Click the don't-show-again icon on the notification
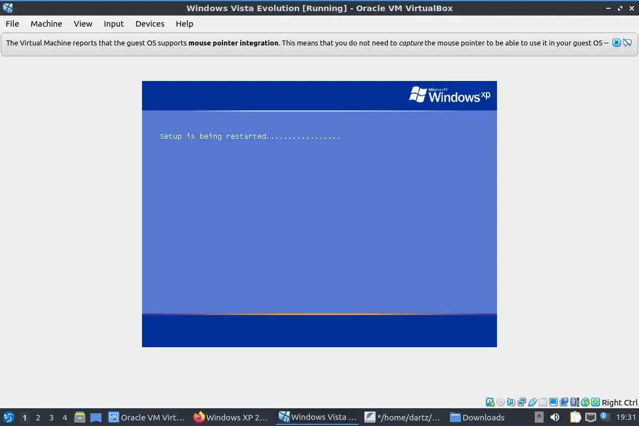Image resolution: width=639 pixels, height=426 pixels. [x=627, y=43]
